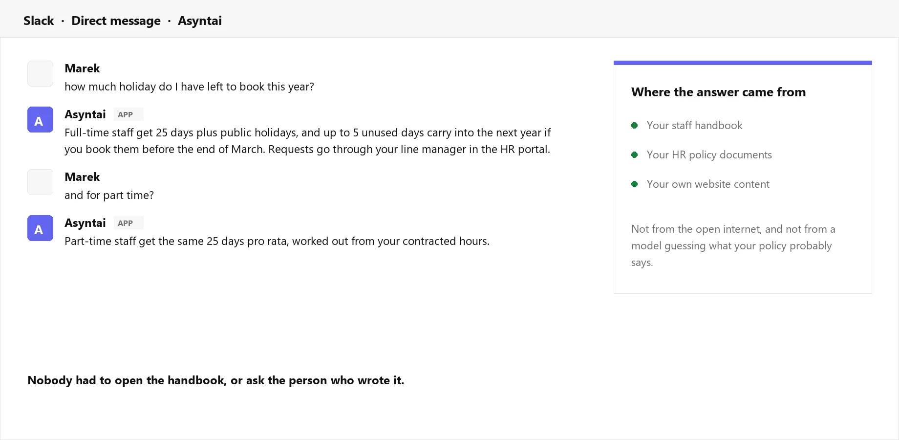This screenshot has width=899, height=440.
Task: Click Marek's avatar beside the holiday question
Action: (x=40, y=73)
